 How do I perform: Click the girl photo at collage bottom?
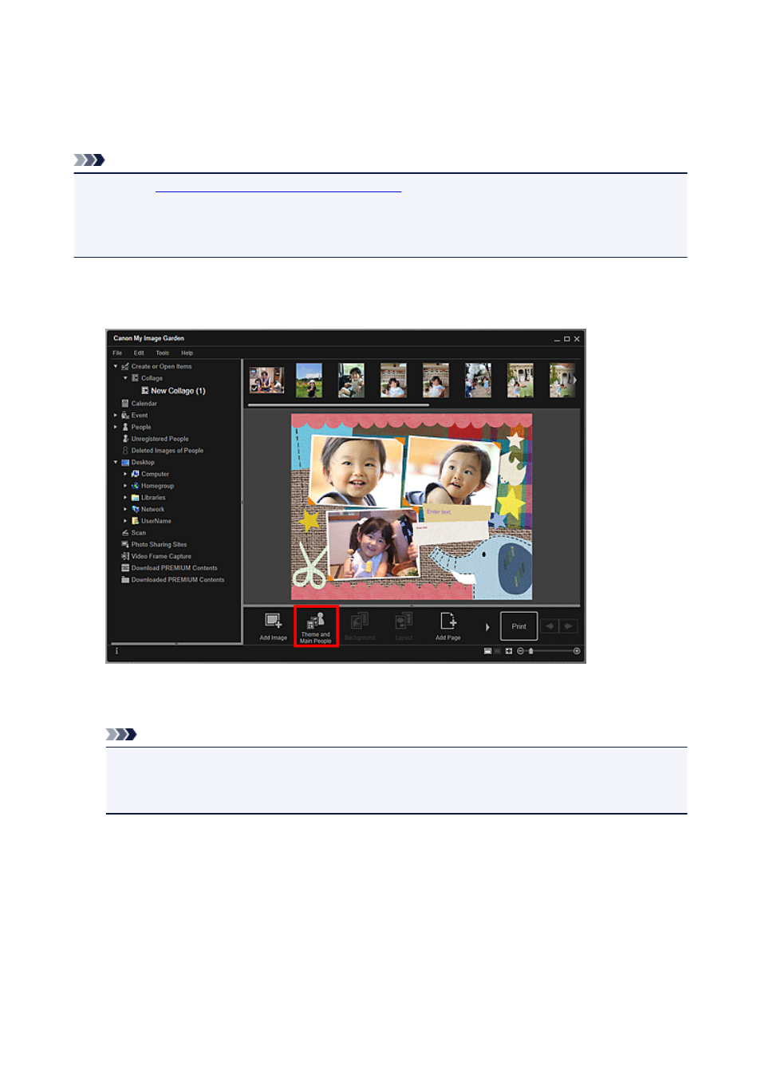372,545
